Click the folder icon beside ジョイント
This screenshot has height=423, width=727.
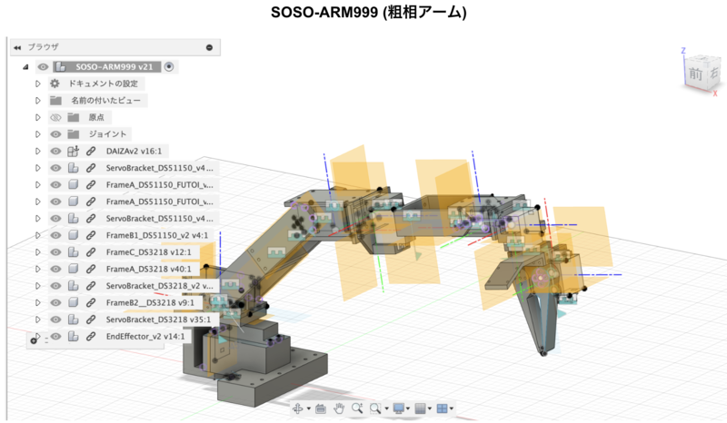point(74,134)
